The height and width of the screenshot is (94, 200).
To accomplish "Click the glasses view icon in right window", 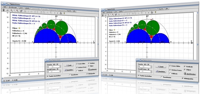I will [x=106, y=15].
